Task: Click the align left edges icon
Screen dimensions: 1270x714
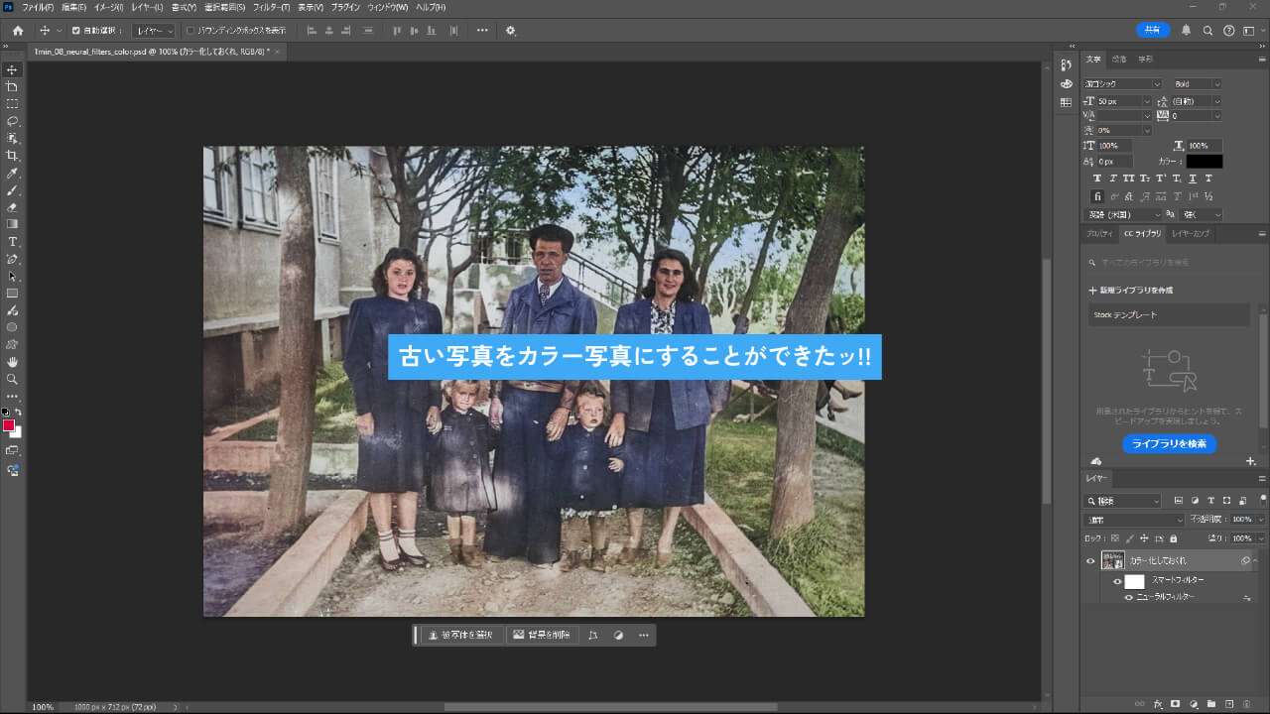Action: pyautogui.click(x=312, y=31)
